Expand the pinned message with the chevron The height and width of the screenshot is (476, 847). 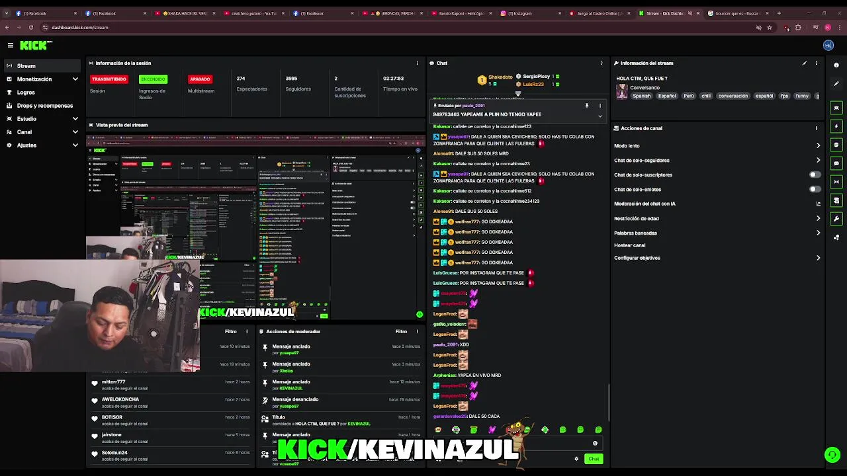tap(600, 116)
